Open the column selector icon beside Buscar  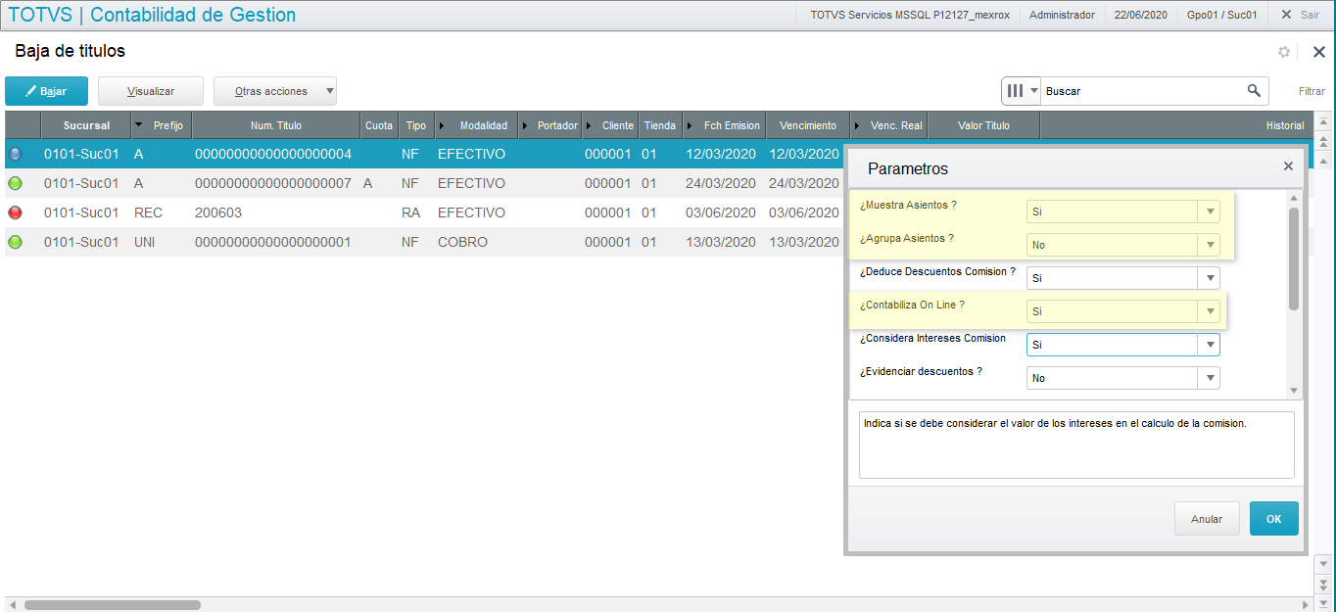[x=1021, y=91]
